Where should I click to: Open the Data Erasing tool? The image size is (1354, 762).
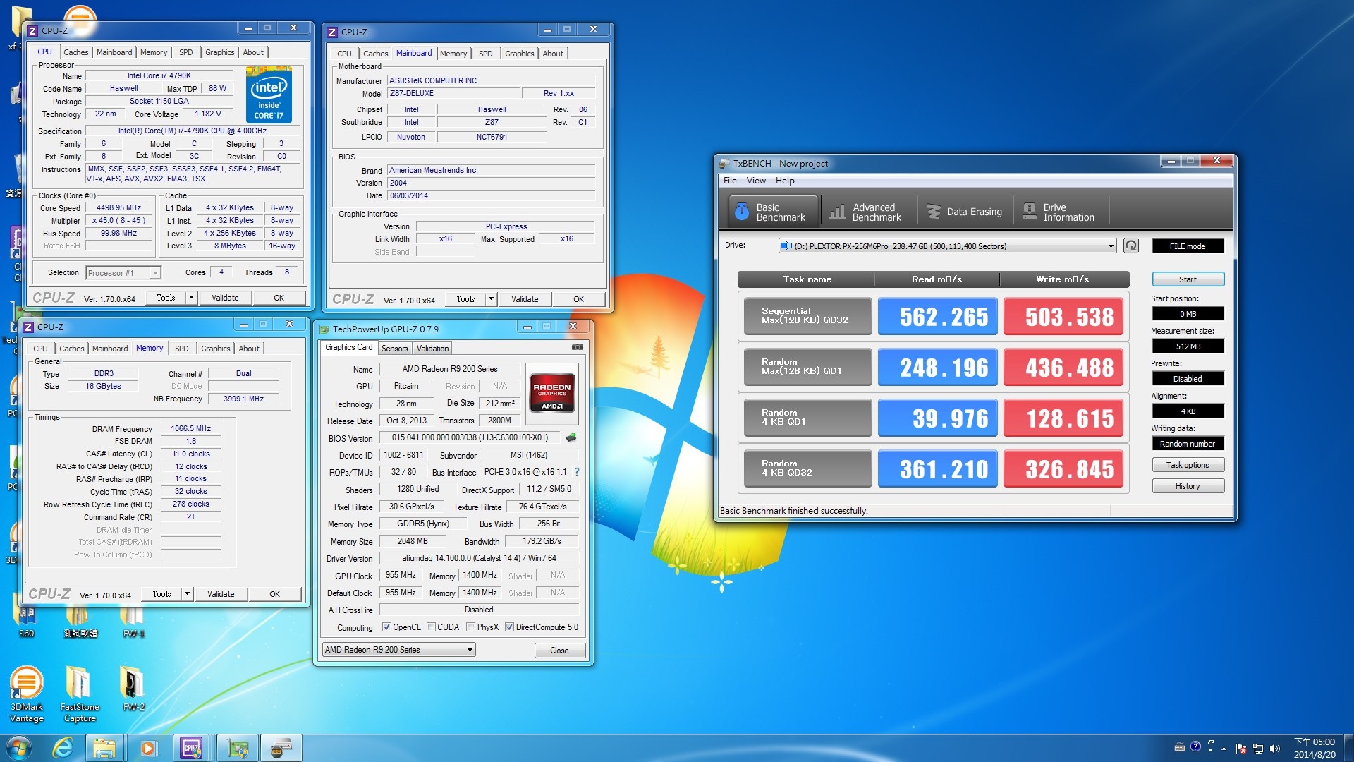tap(964, 210)
